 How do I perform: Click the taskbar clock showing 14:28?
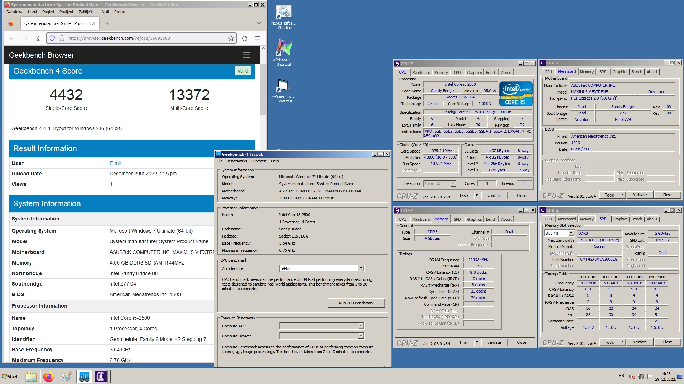point(665,377)
